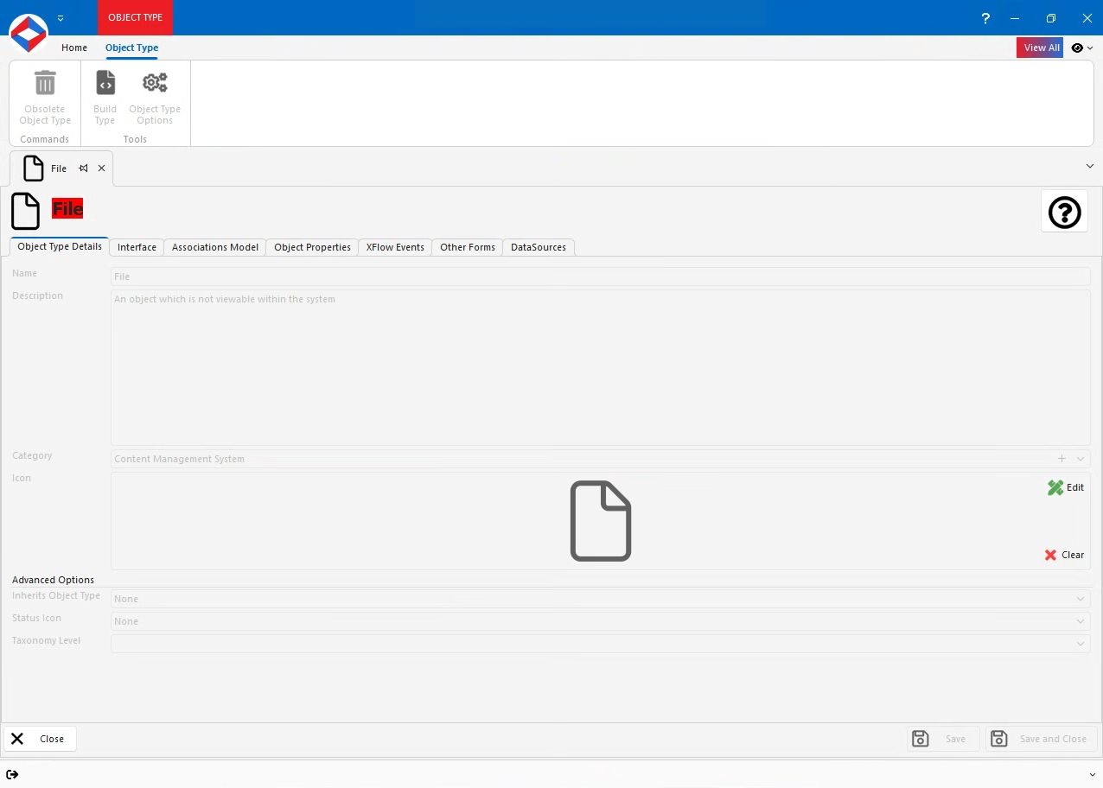Open the Build Type tool
The width and height of the screenshot is (1103, 788).
click(x=105, y=95)
